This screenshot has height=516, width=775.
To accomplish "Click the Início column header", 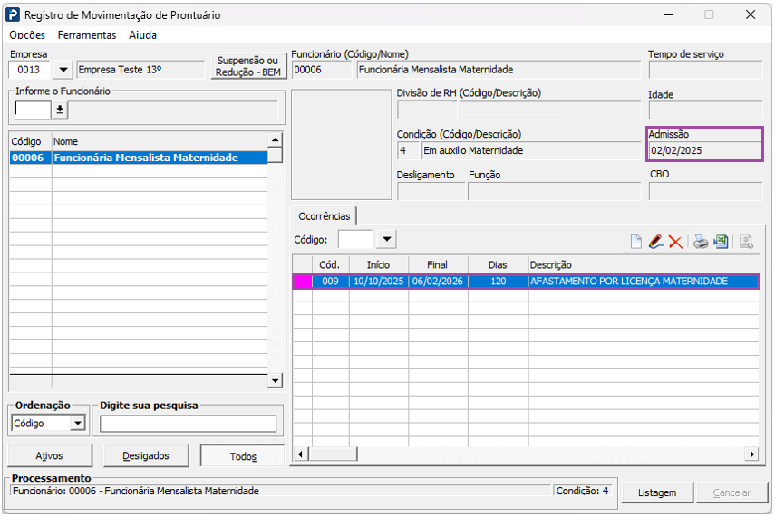I will point(378,264).
